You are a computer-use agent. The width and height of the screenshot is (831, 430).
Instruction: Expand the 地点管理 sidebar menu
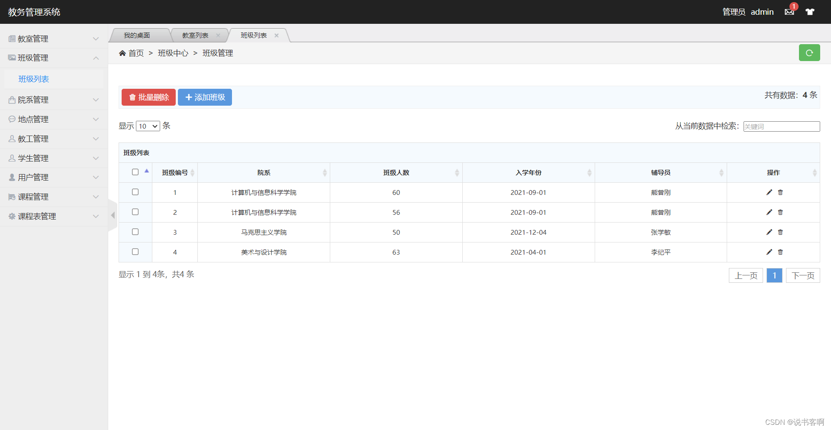pos(54,119)
